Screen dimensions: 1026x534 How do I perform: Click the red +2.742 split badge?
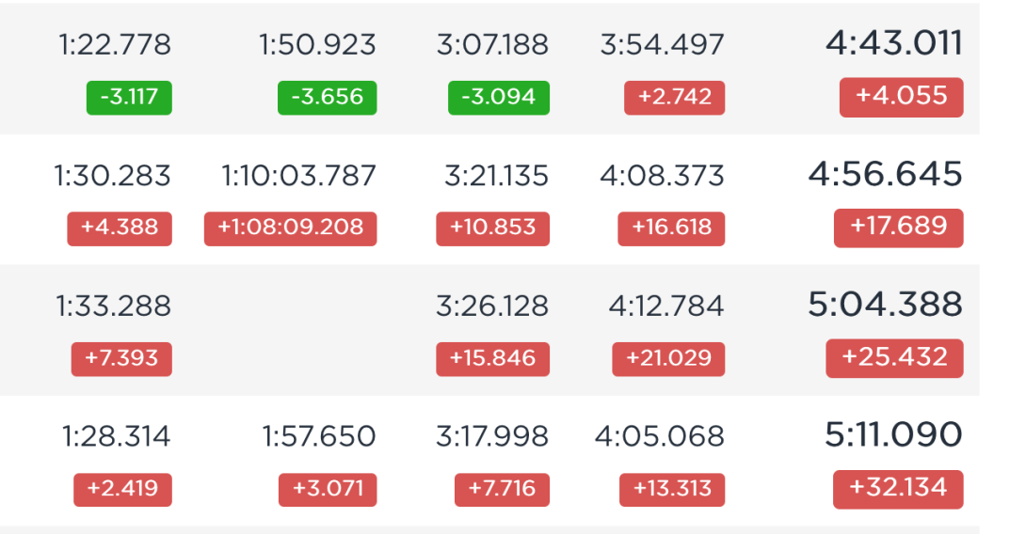coord(675,98)
